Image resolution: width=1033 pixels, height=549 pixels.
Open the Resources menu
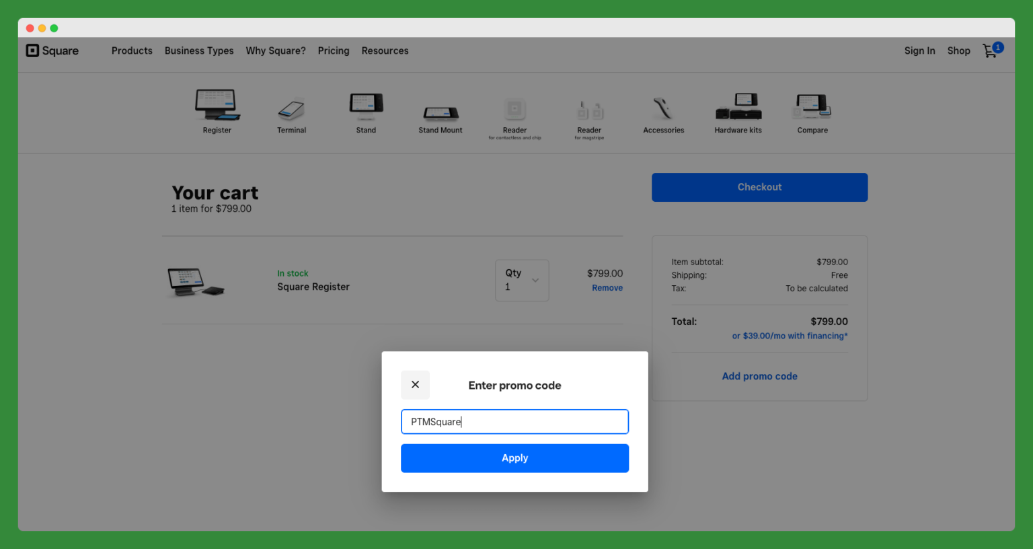pyautogui.click(x=385, y=50)
